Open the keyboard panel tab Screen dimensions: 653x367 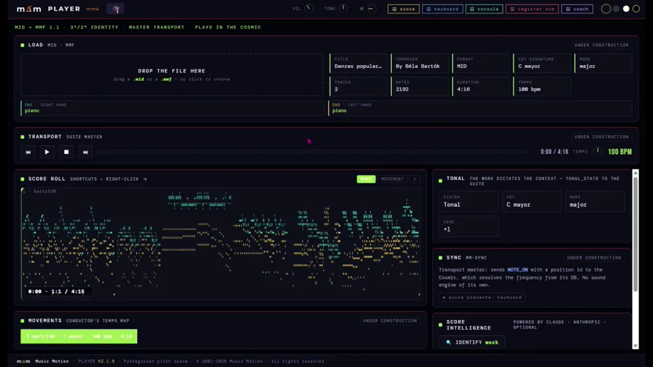click(x=442, y=8)
